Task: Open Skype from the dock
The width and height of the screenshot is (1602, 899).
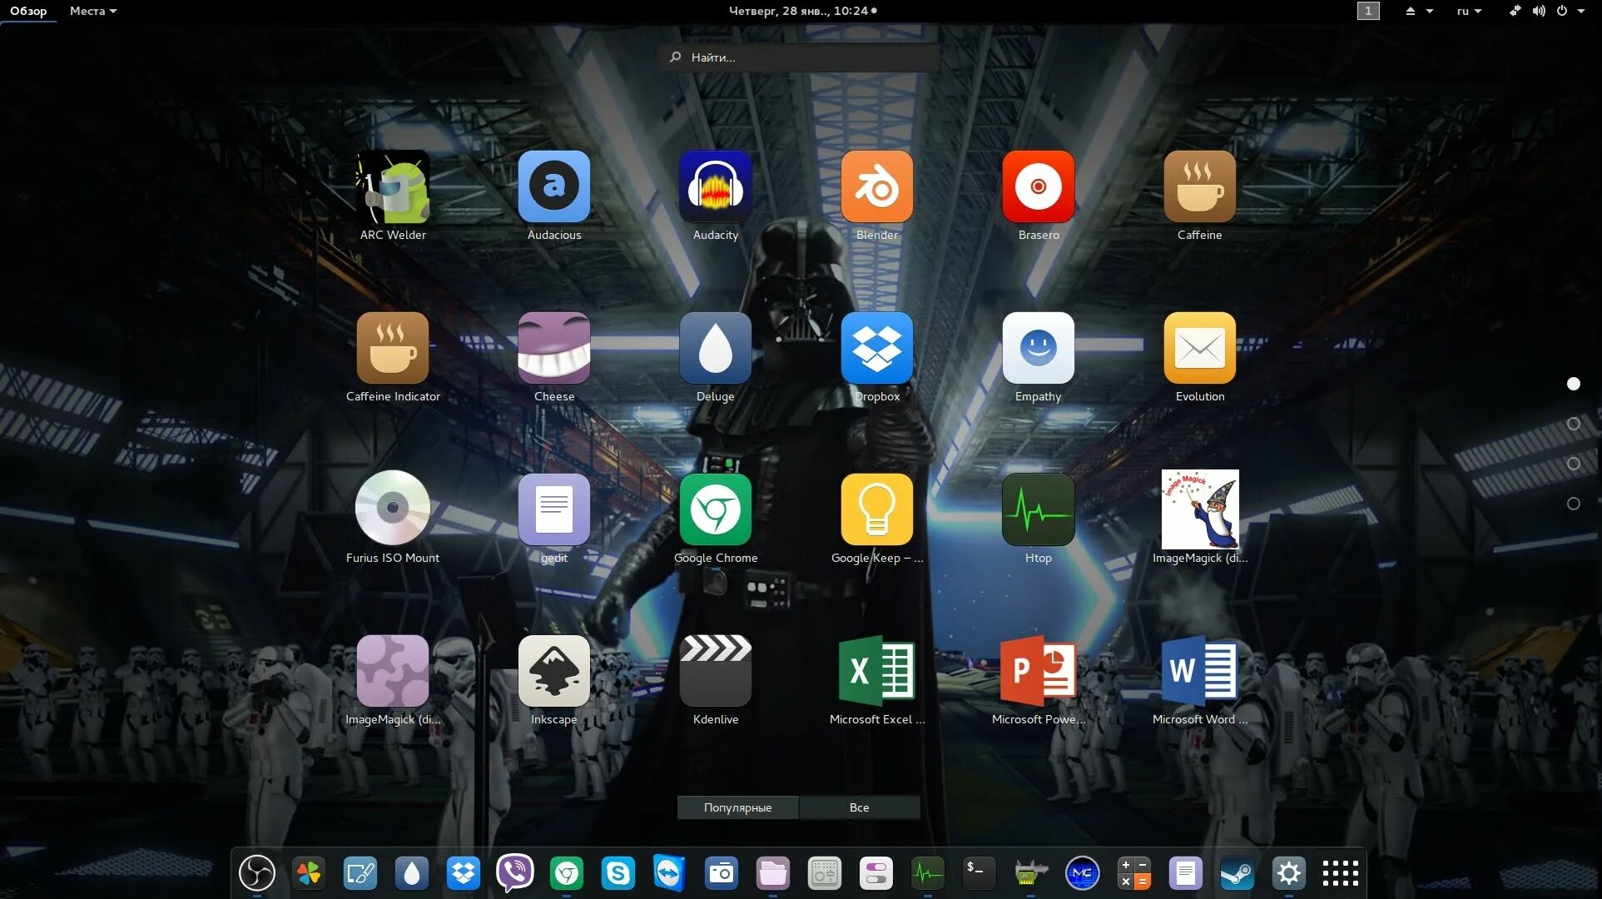Action: tap(617, 873)
